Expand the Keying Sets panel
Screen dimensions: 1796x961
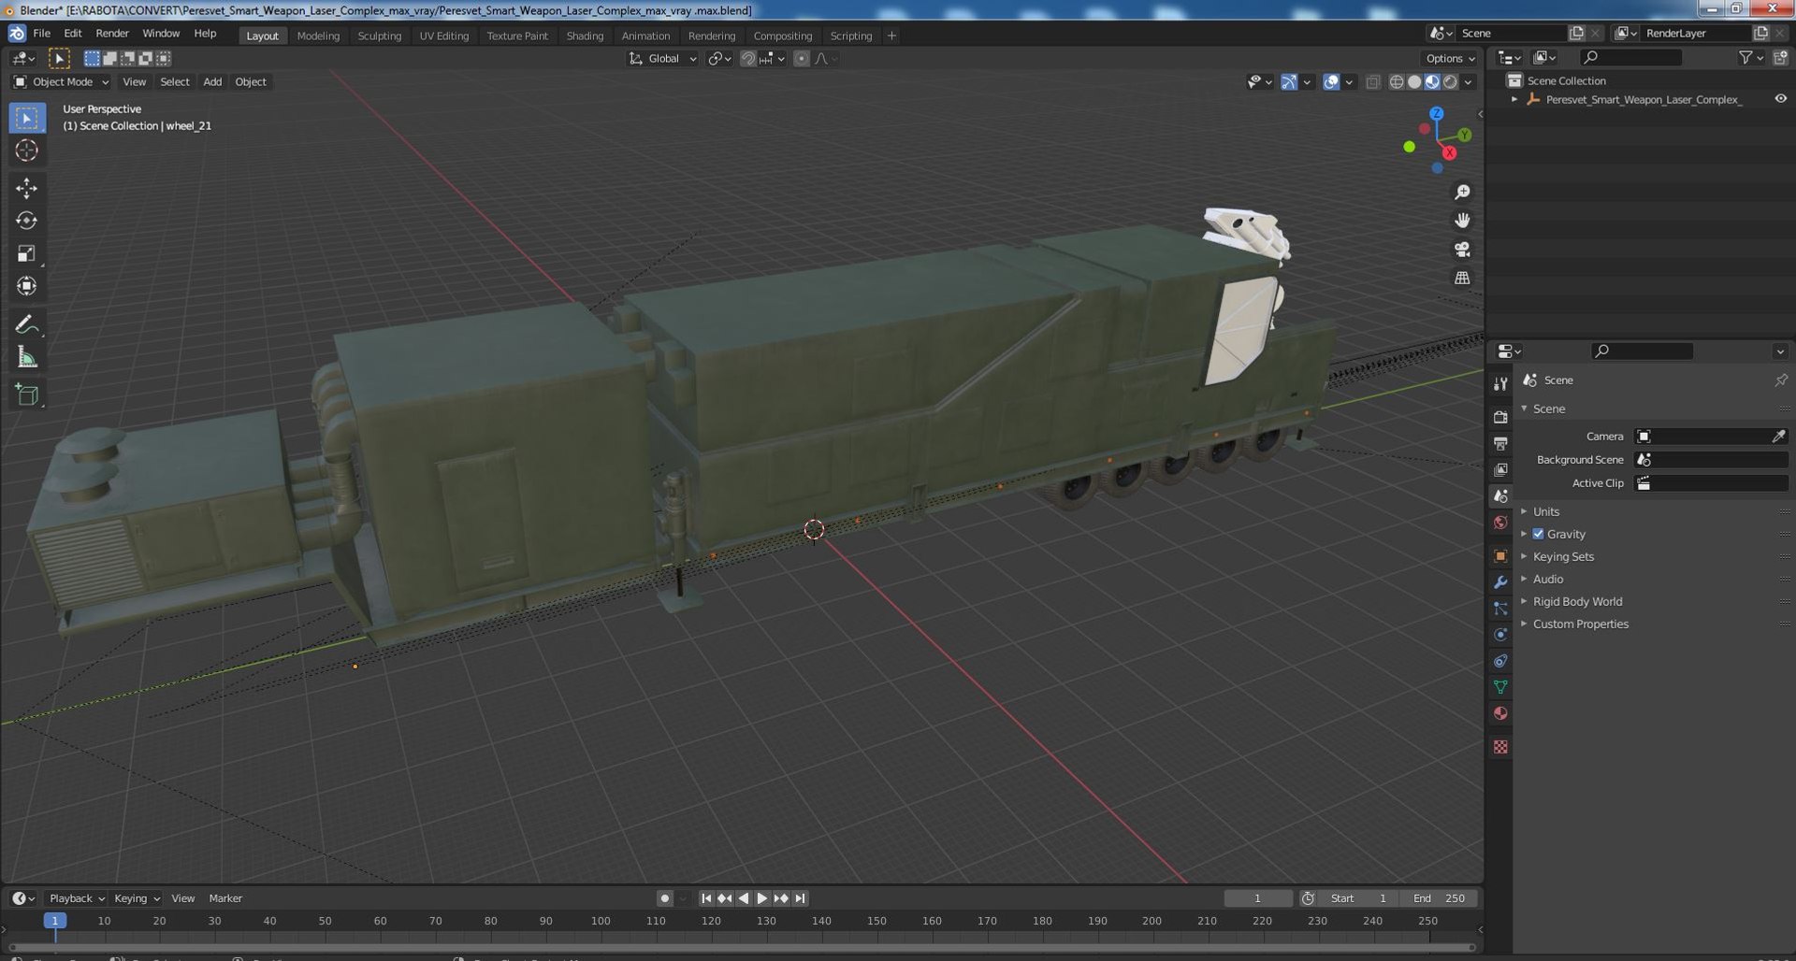point(1563,556)
